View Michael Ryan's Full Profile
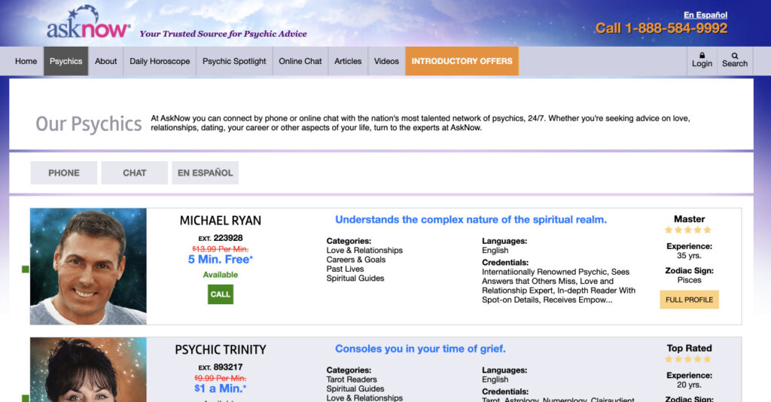The image size is (771, 402). tap(689, 300)
